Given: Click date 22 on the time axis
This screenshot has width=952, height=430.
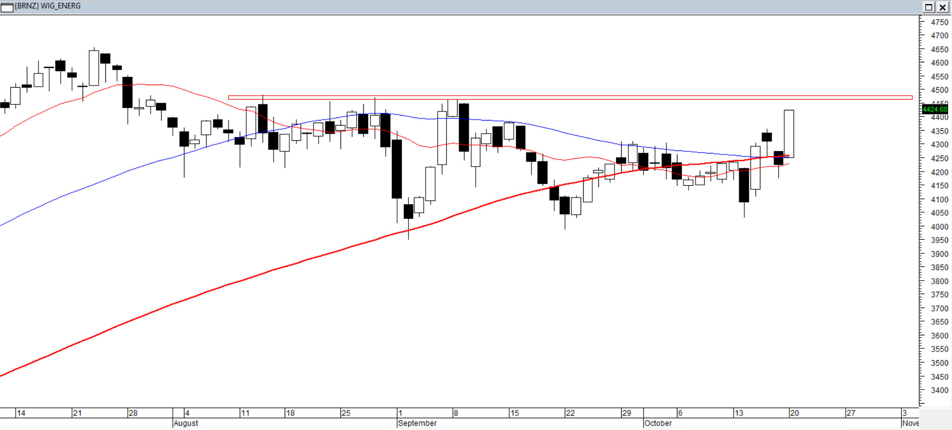Looking at the screenshot, I should 570,413.
